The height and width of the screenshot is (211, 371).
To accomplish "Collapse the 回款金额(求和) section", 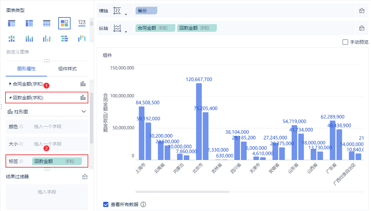I will (x=10, y=98).
